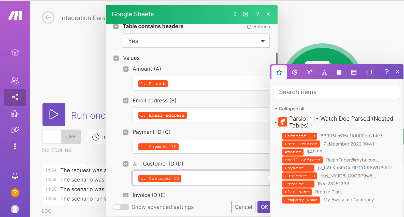Open the Notifications bell icon

click(15, 175)
